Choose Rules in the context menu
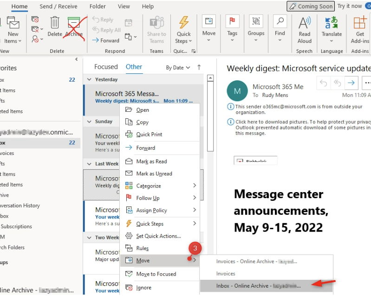 coord(160,248)
